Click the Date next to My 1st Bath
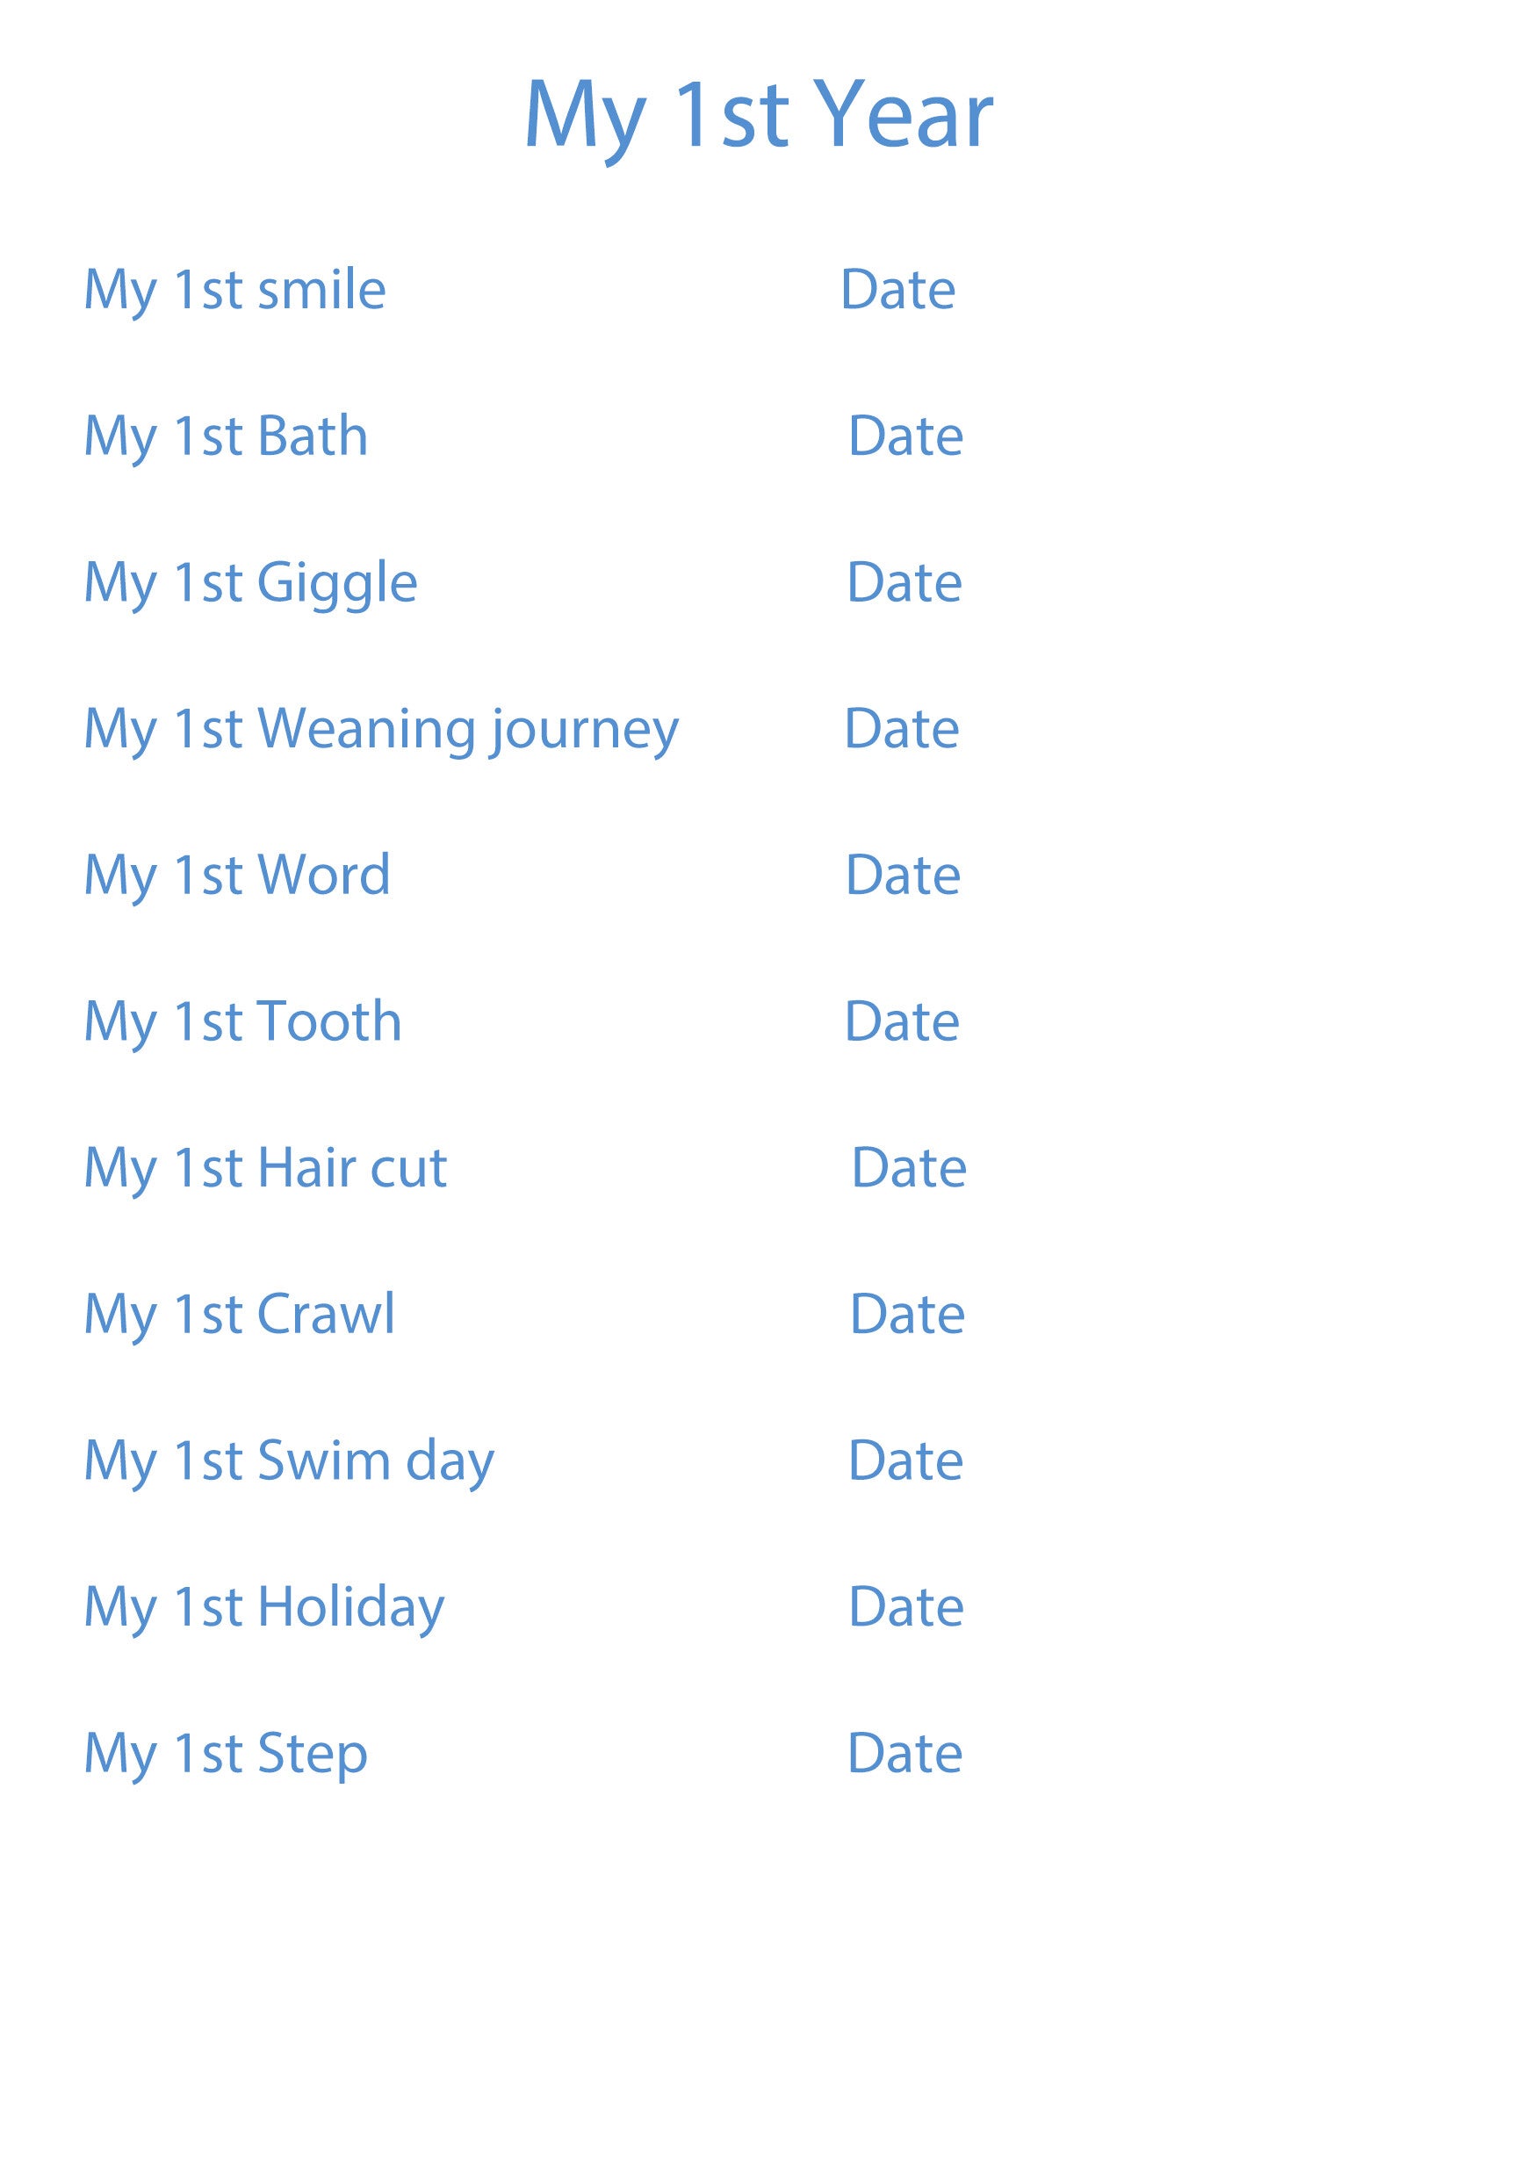This screenshot has height=2178, width=1535. (x=905, y=437)
